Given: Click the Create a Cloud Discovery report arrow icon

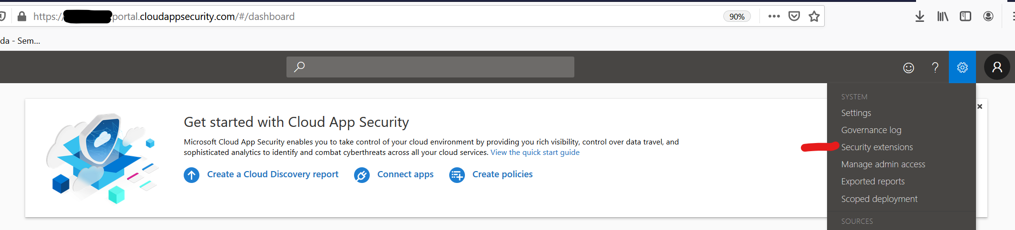Looking at the screenshot, I should 192,175.
